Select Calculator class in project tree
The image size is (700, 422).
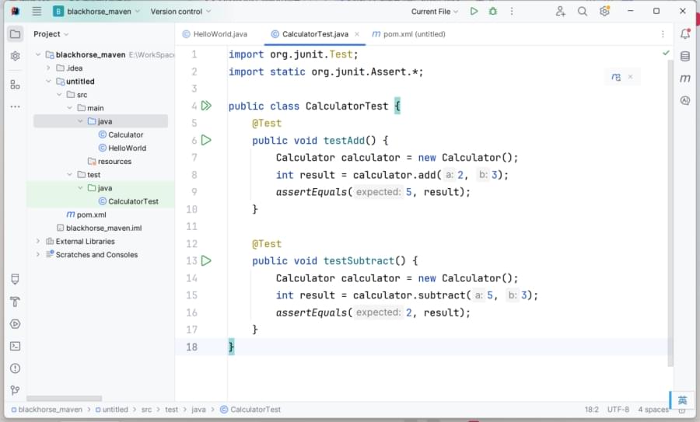point(125,134)
